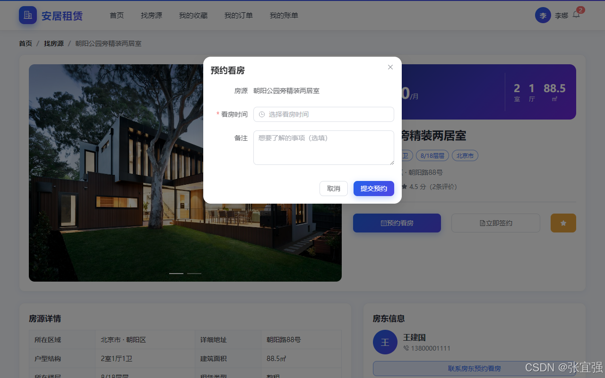Click the 北京市 tag

coord(465,156)
